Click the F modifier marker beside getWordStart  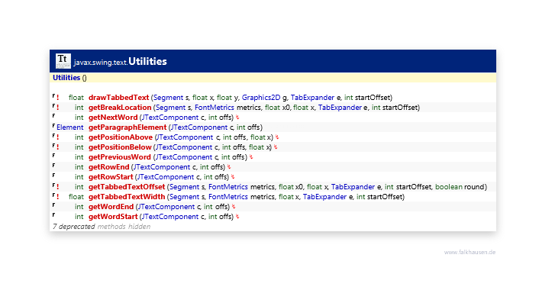(53, 215)
